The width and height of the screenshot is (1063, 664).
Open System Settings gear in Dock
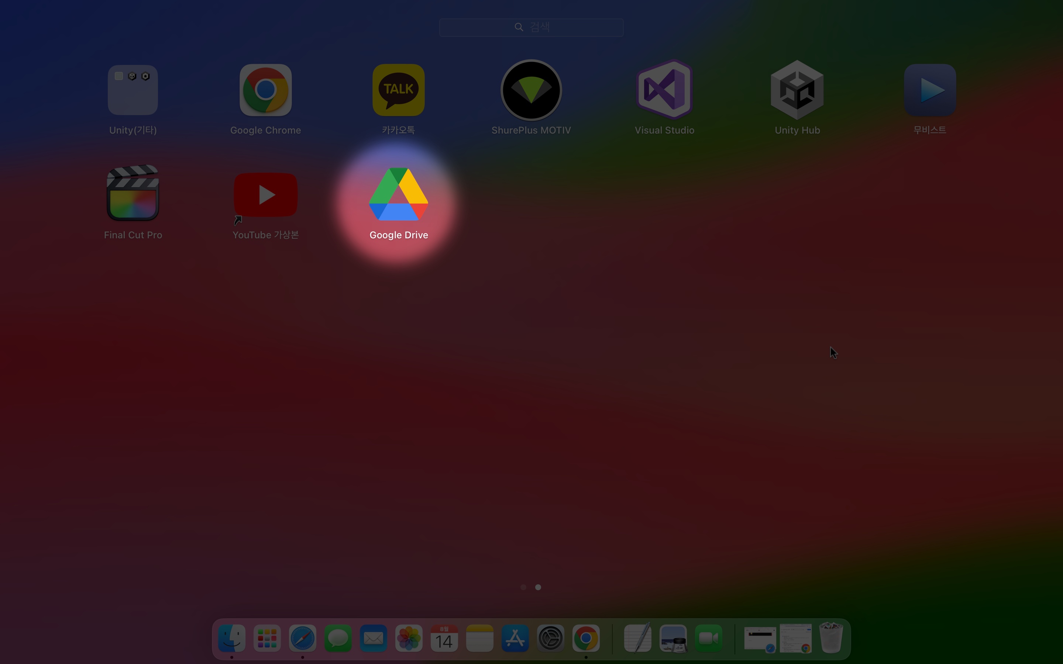[550, 638]
